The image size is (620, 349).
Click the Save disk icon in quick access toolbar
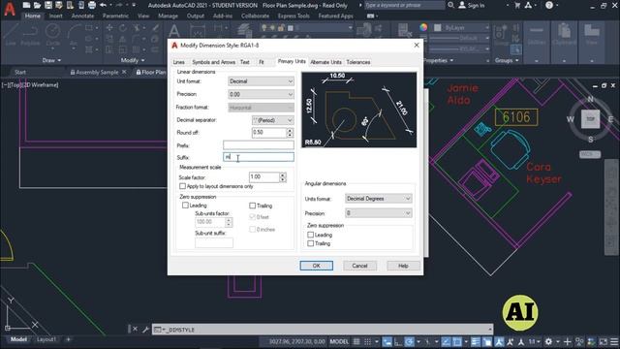[x=48, y=5]
